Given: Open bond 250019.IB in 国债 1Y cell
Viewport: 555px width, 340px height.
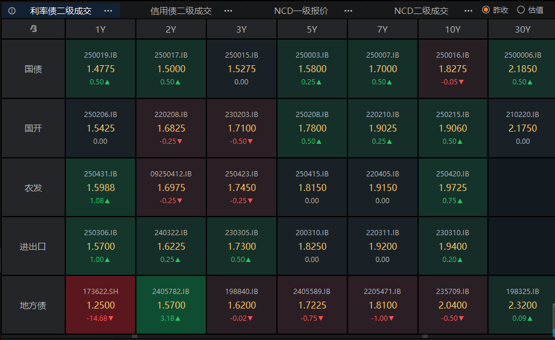Looking at the screenshot, I should click(100, 55).
